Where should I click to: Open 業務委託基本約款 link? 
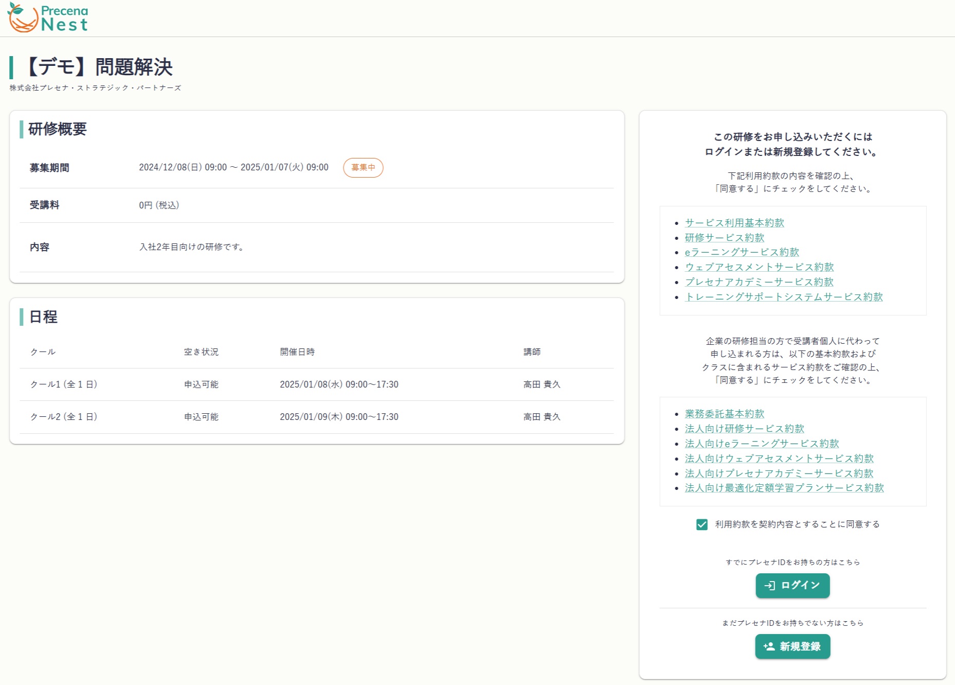(725, 414)
